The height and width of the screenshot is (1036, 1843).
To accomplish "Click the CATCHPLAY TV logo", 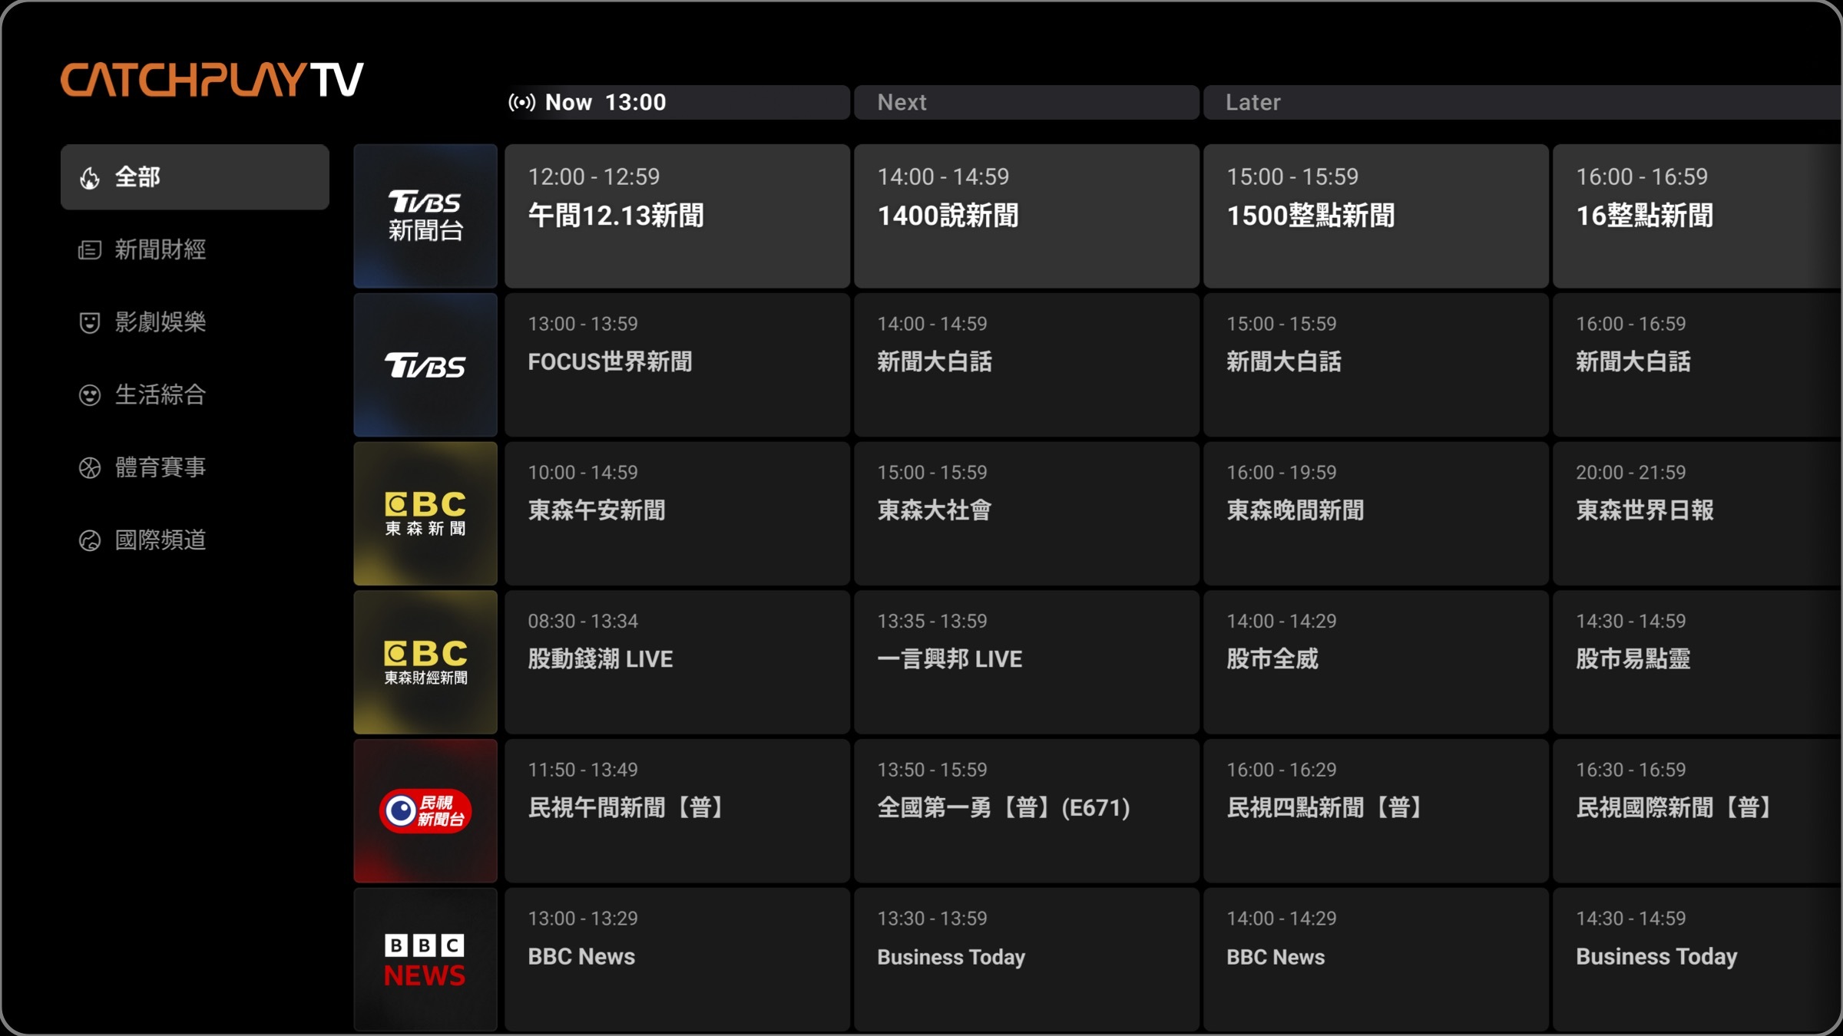I will (211, 81).
